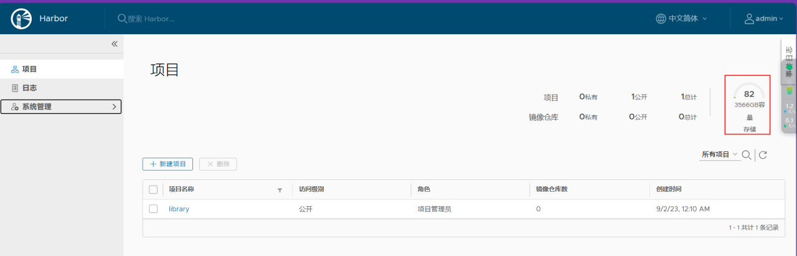Focus the 搜索 Harbor search field

(151, 19)
